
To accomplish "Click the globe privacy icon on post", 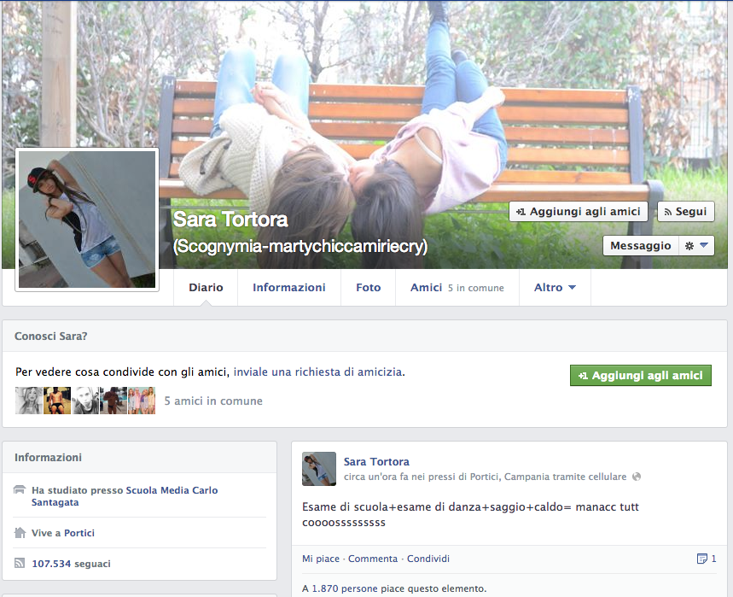I will pyautogui.click(x=637, y=477).
